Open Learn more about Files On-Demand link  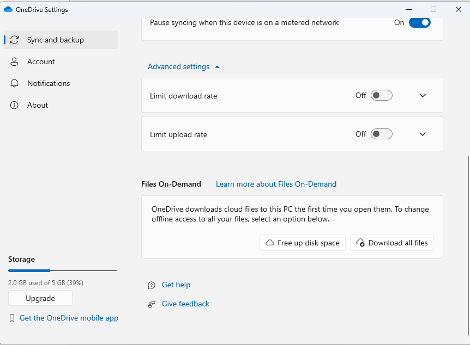click(276, 184)
